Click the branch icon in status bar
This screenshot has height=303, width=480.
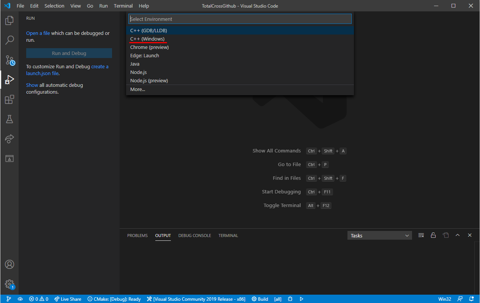pyautogui.click(x=9, y=299)
